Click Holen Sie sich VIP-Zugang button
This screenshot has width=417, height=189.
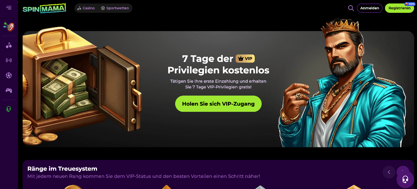[218, 104]
